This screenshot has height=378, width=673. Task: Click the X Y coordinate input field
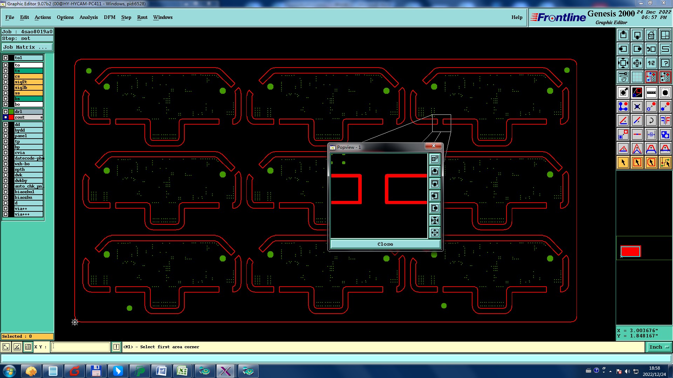pyautogui.click(x=81, y=347)
